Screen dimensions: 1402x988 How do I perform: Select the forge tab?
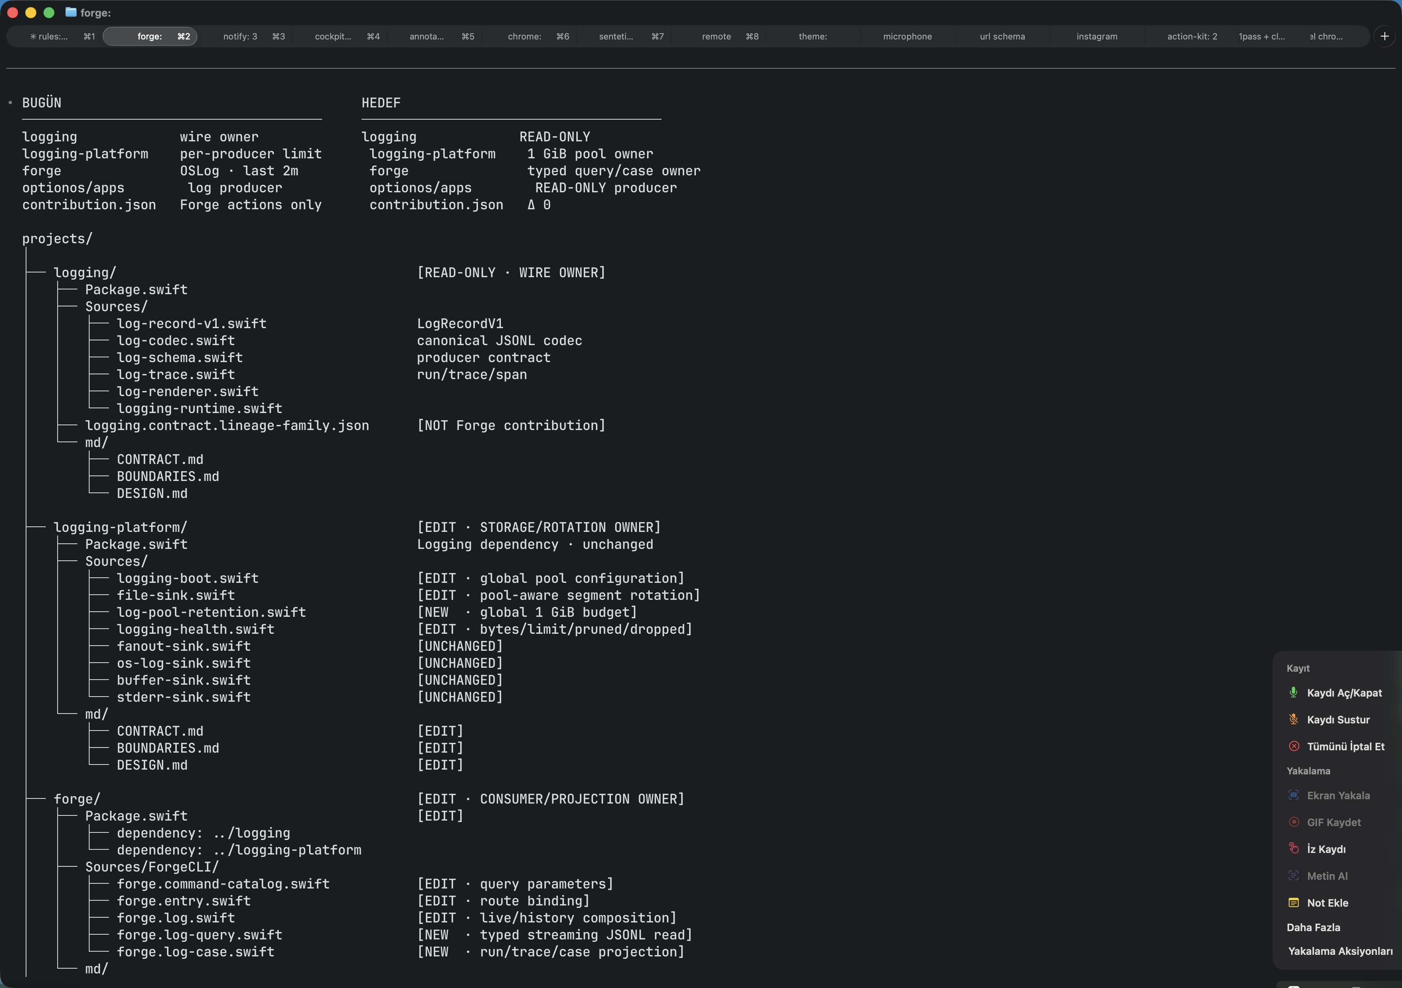tap(150, 36)
